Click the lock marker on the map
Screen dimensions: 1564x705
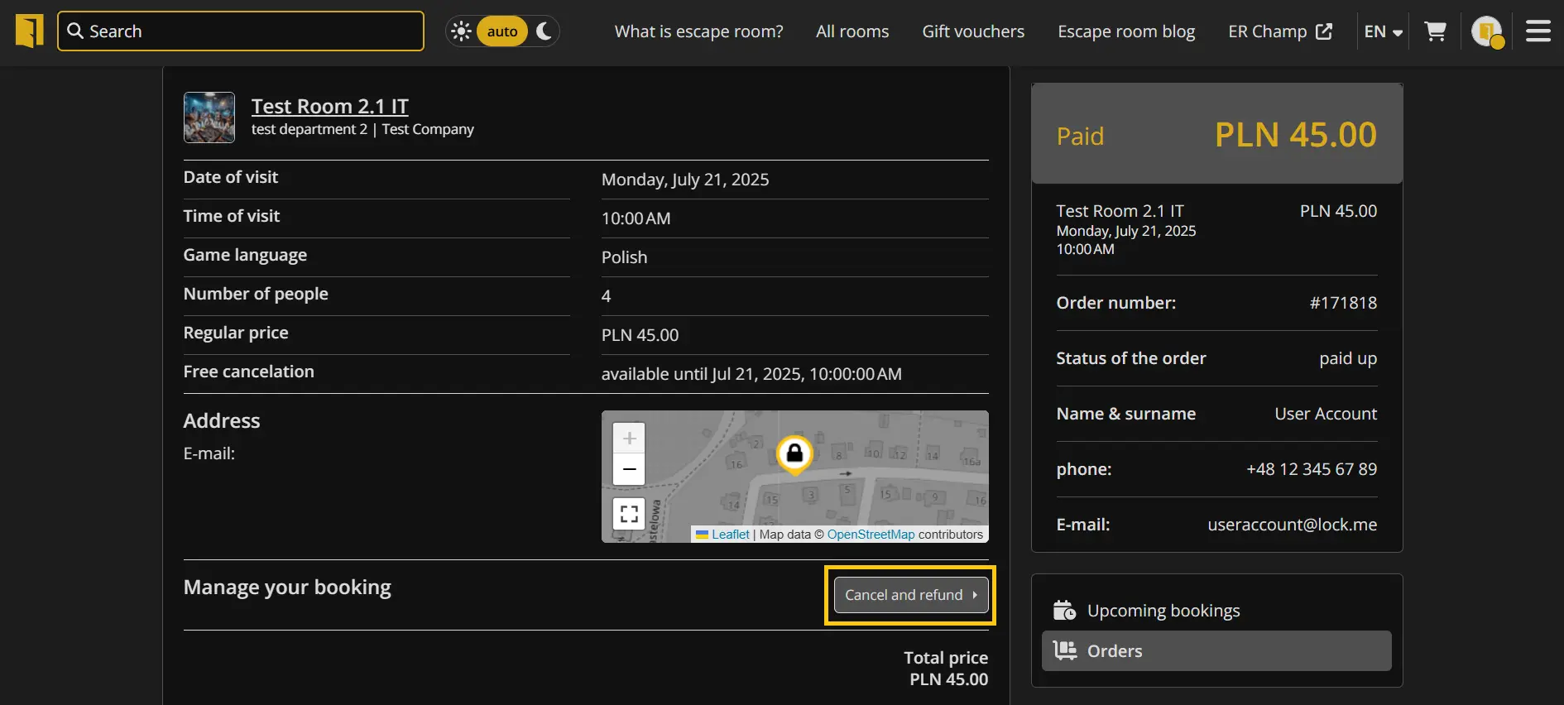(794, 453)
